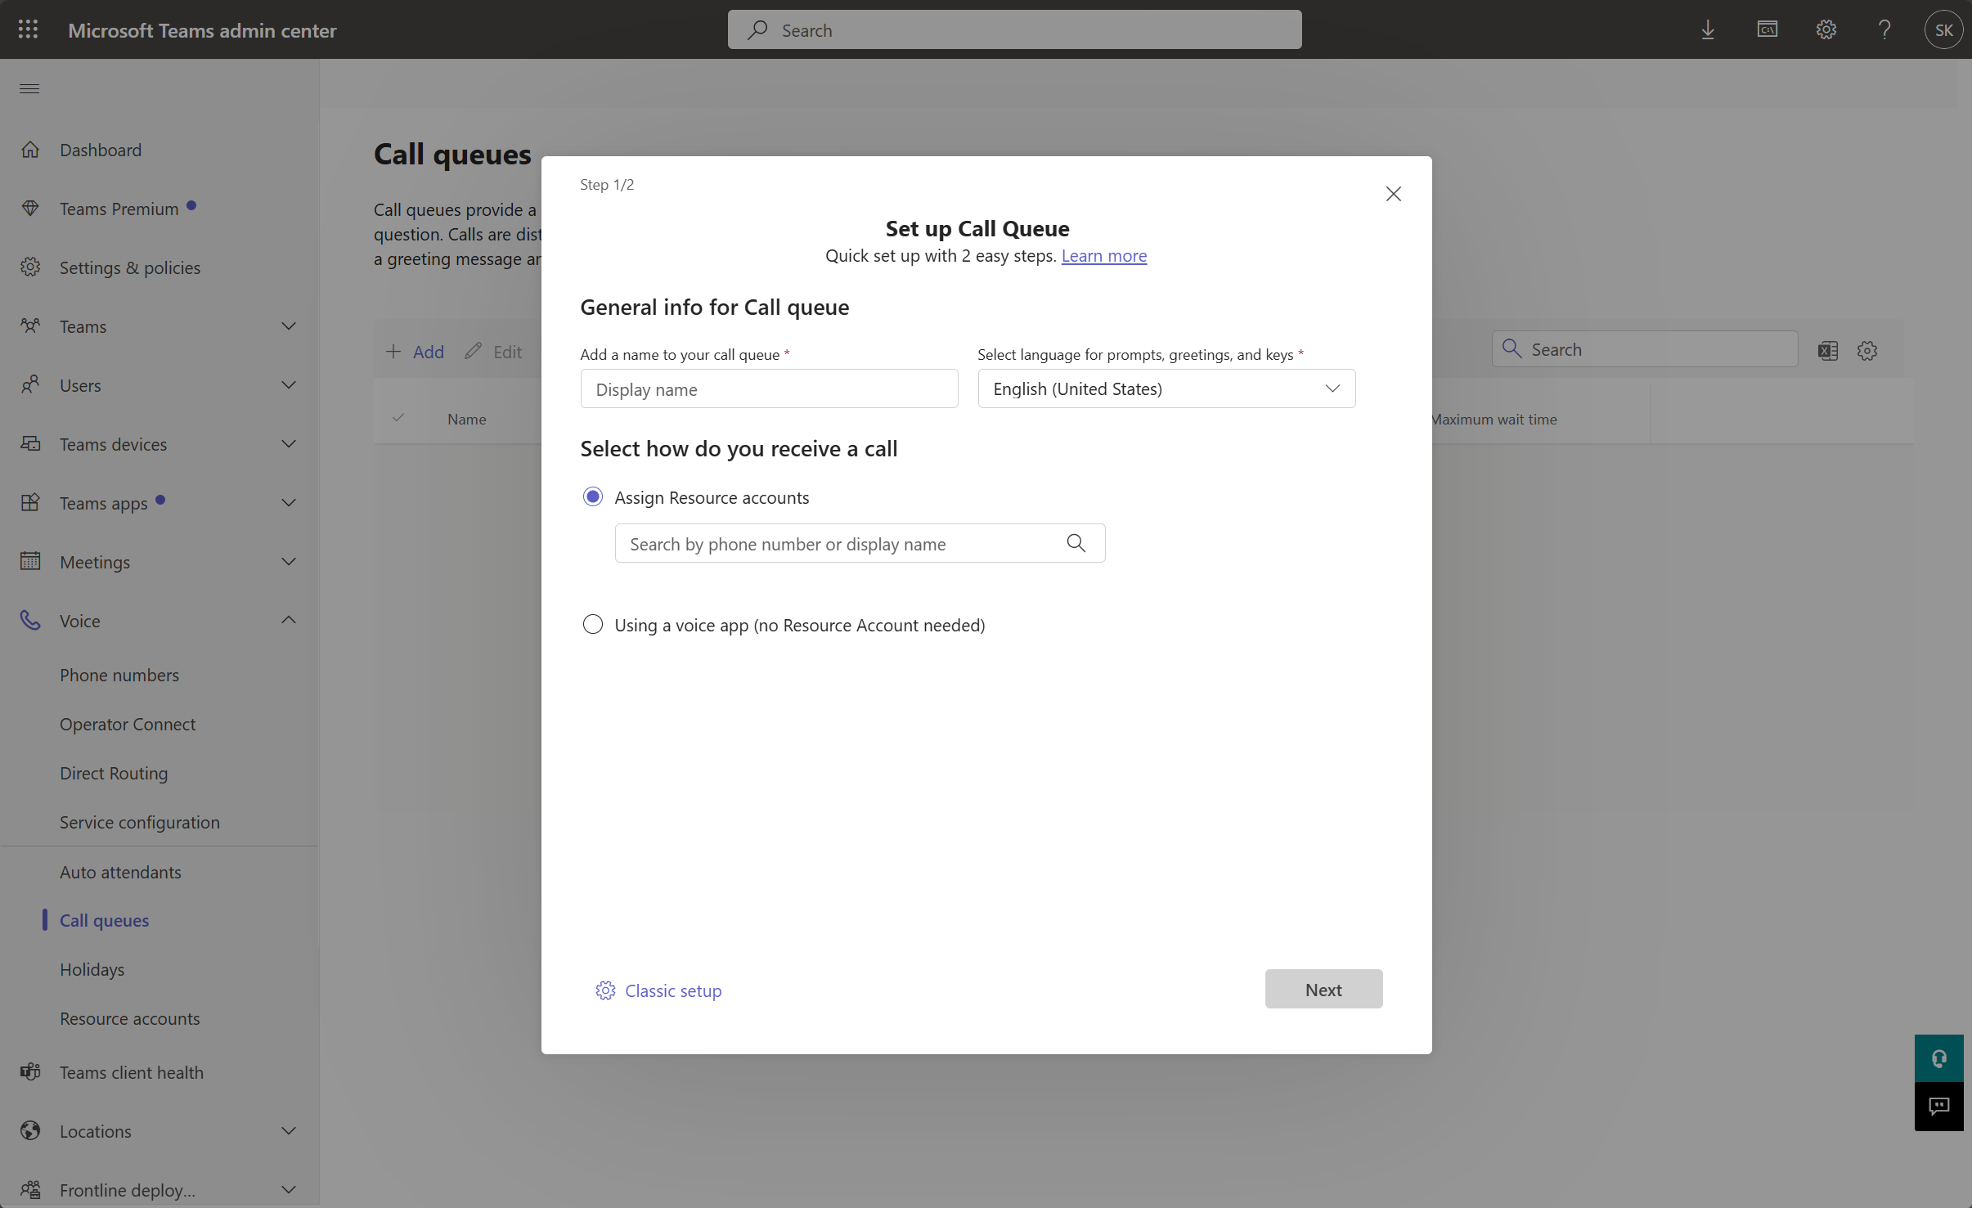Click Add in call queues toolbar

pos(415,352)
